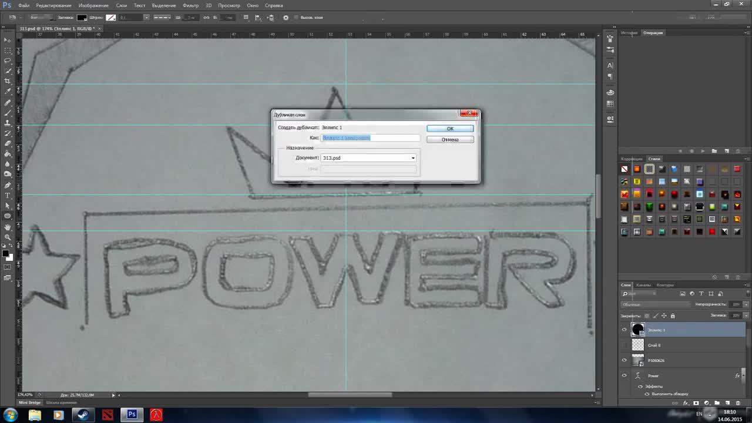This screenshot has height=423, width=752.
Task: Select the Lasso tool
Action: pos(8,60)
